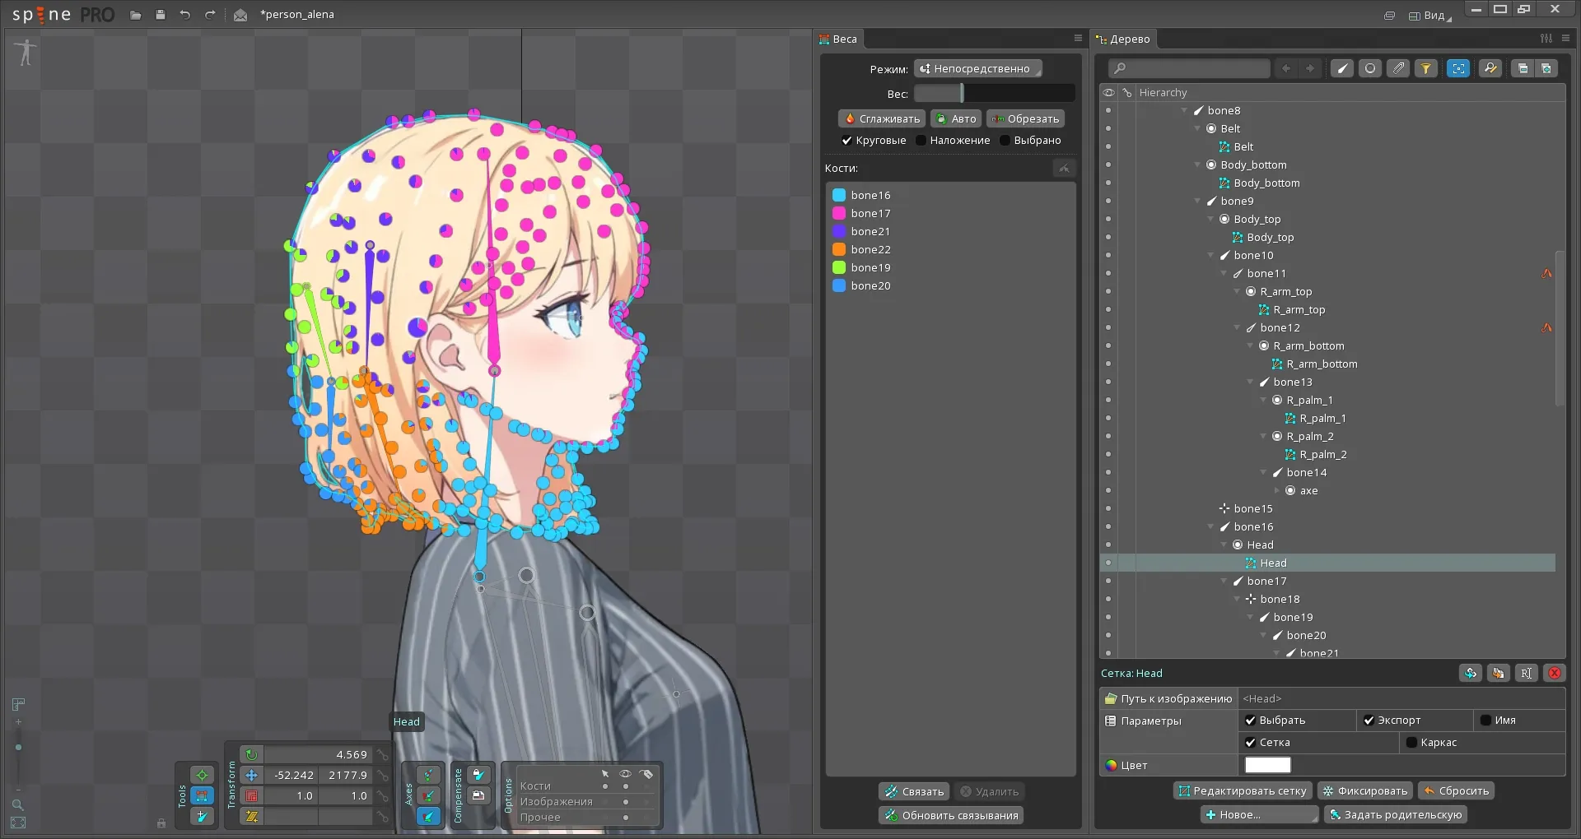Select the Create tool in Tools panel
This screenshot has height=839, width=1581.
pyautogui.click(x=202, y=816)
